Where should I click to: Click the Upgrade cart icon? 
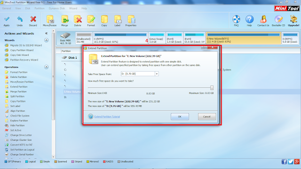tap(293, 19)
